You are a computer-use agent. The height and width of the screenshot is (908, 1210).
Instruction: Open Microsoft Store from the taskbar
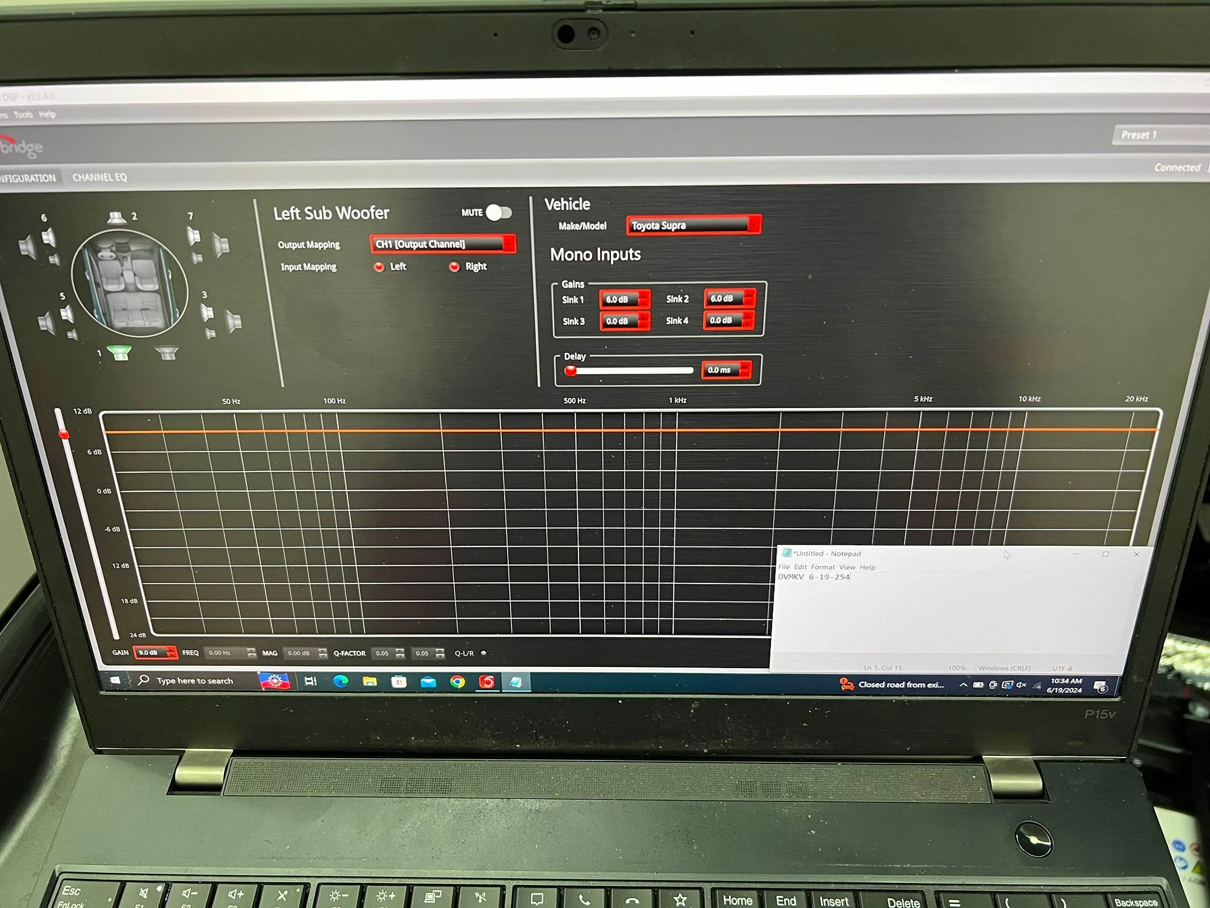point(399,682)
